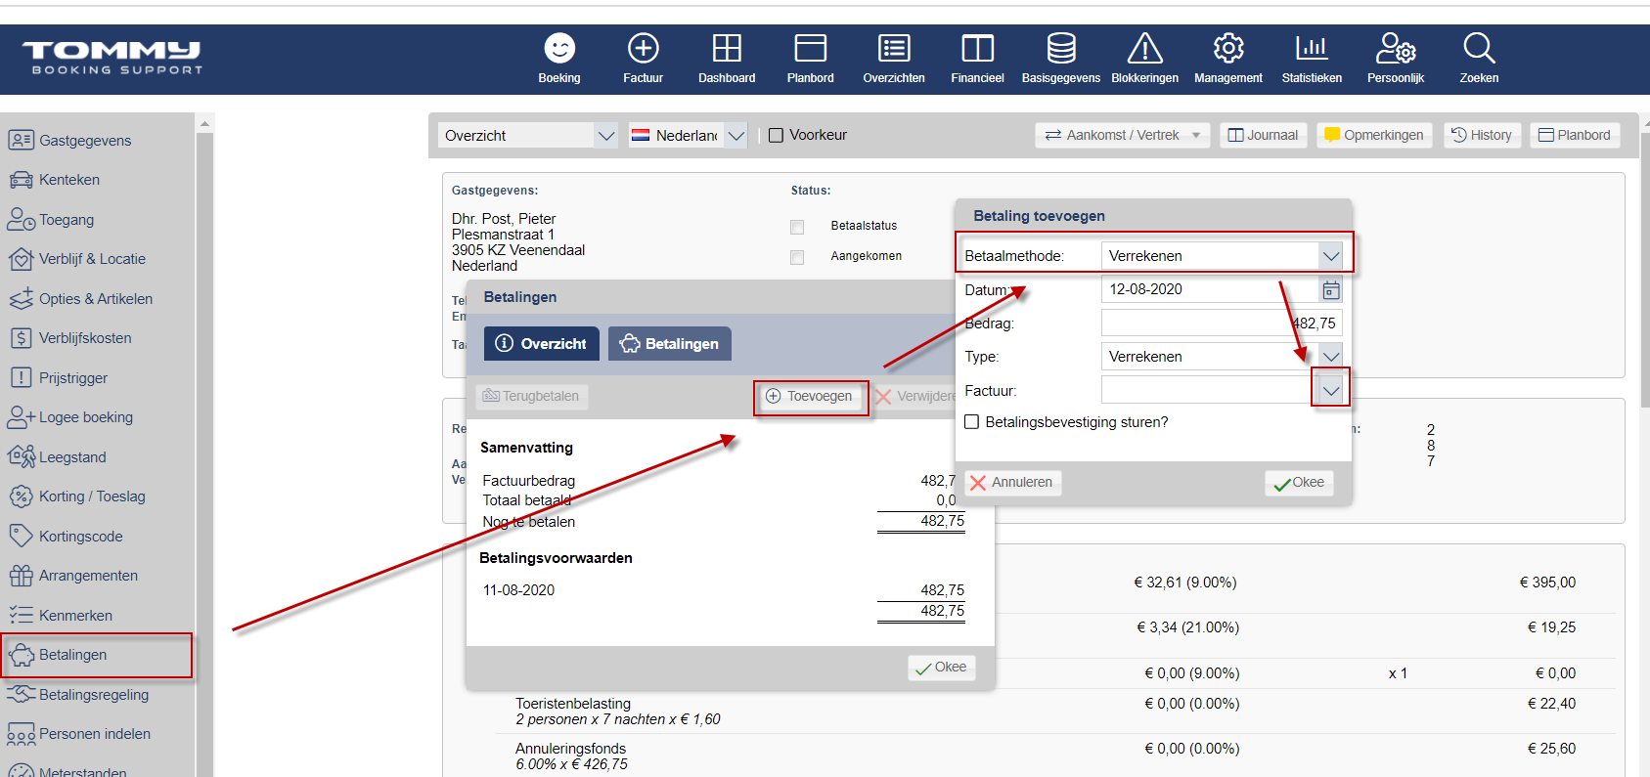Click the Datum input field
The height and width of the screenshot is (777, 1650).
[1211, 289]
